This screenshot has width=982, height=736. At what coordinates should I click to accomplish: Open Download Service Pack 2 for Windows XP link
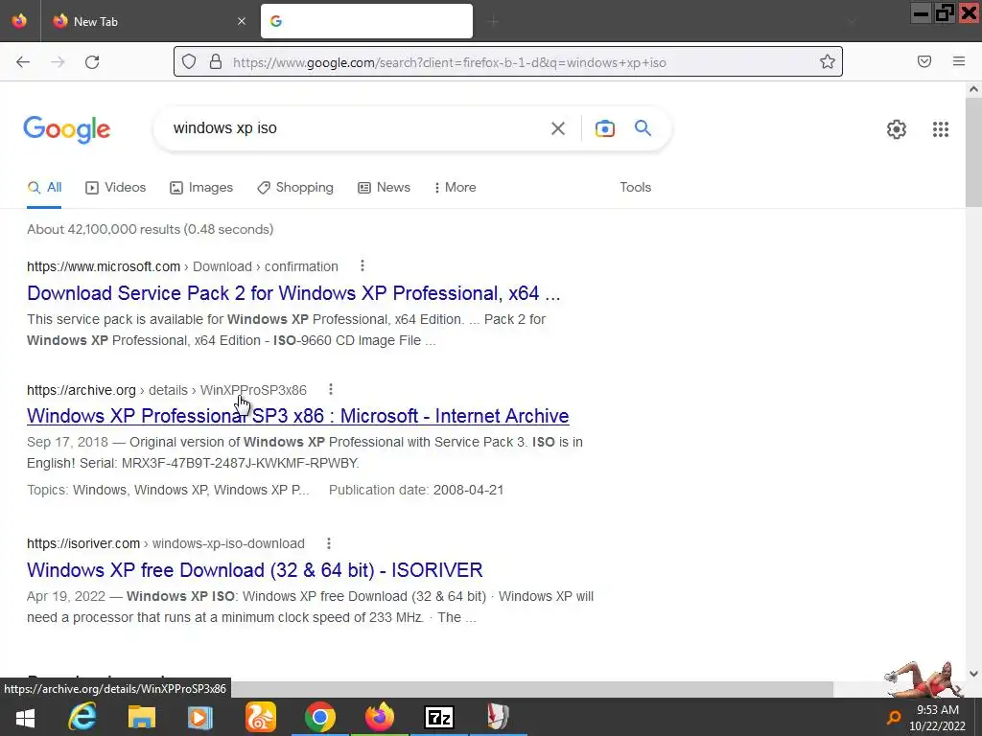pyautogui.click(x=293, y=293)
